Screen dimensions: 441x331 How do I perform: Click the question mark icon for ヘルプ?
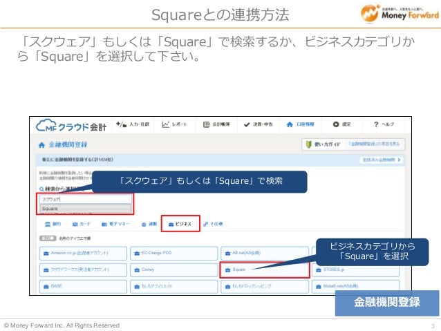coord(376,124)
